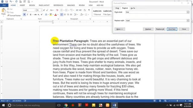Apply the Normal style
193x108 pixels.
click(97, 13)
